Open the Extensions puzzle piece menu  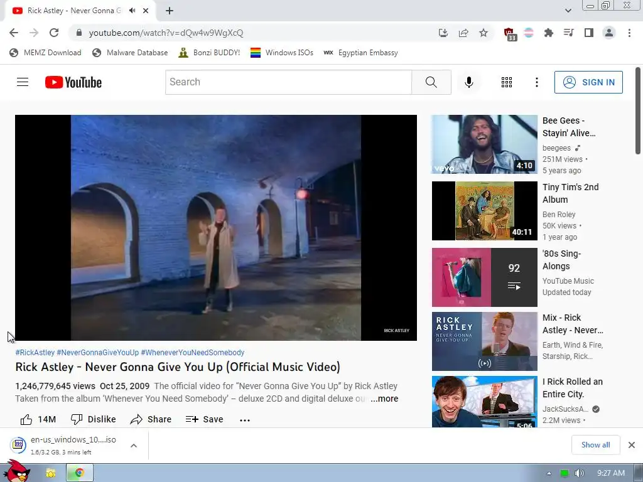click(549, 33)
